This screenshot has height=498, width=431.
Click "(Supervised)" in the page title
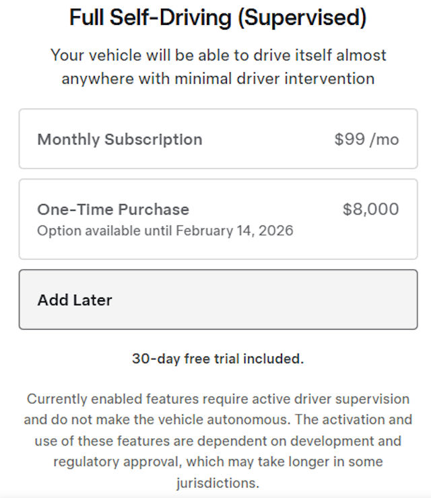click(x=300, y=17)
